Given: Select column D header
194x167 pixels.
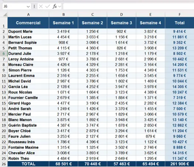Looking at the screenshot, I should [122, 15].
